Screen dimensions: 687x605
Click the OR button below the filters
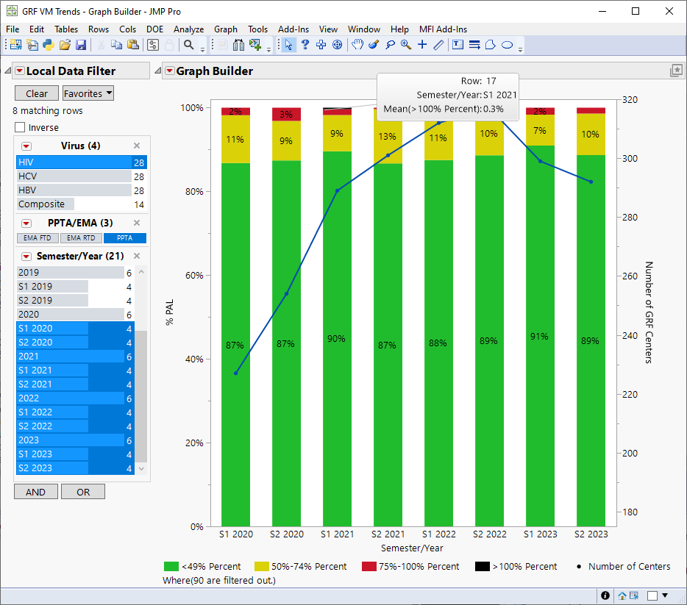[x=82, y=491]
